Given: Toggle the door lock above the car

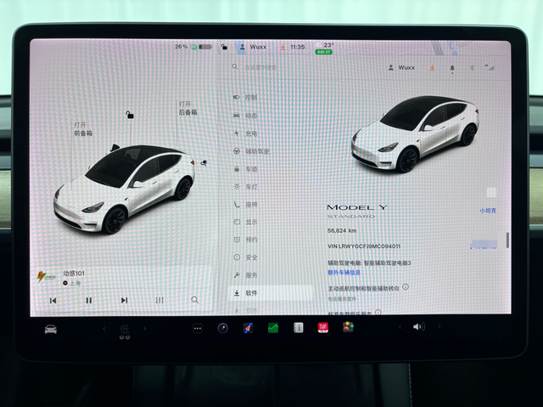Looking at the screenshot, I should pyautogui.click(x=130, y=115).
